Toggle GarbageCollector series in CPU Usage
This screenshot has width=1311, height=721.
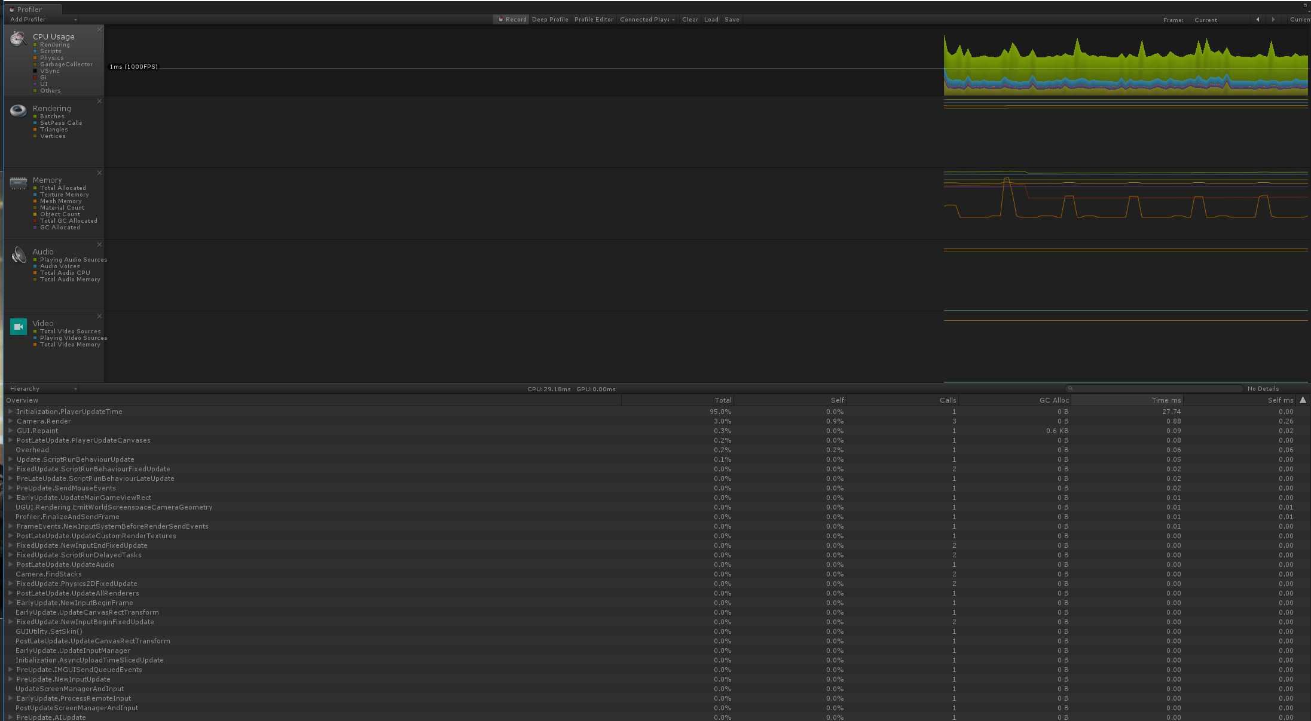pos(63,65)
